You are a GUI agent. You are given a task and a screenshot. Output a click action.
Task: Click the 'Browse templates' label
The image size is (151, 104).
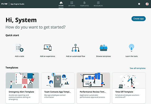pos(104,56)
